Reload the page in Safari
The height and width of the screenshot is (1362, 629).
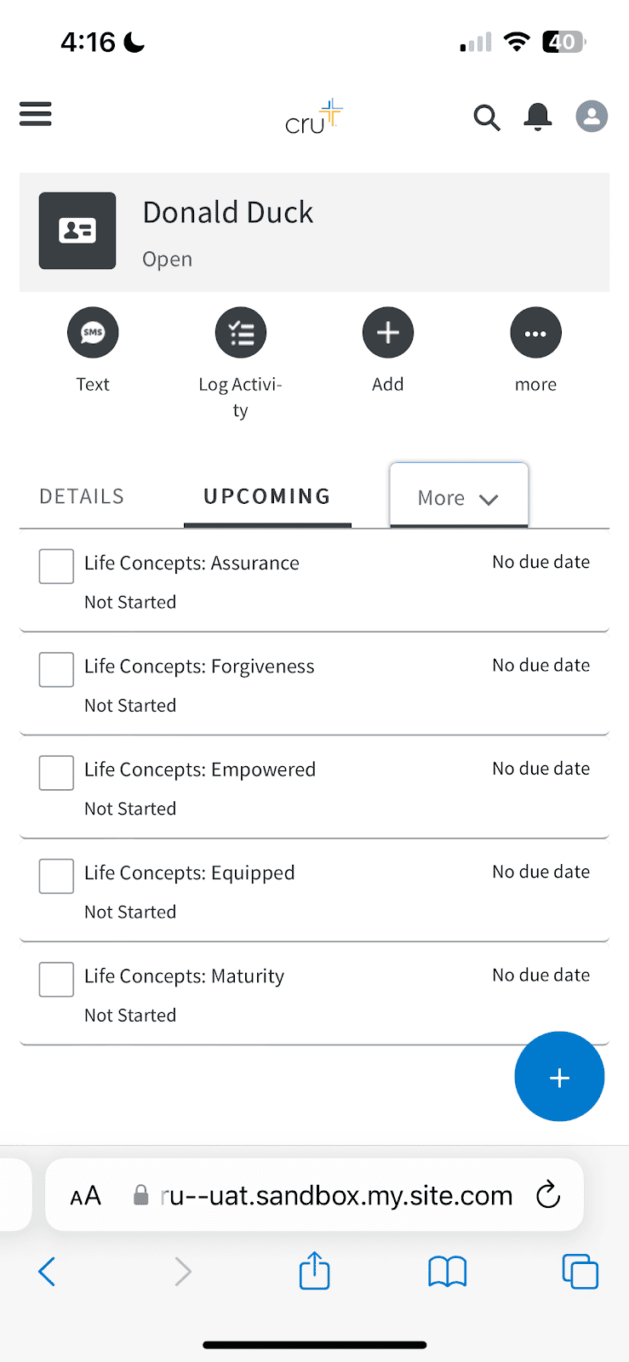click(x=548, y=1195)
